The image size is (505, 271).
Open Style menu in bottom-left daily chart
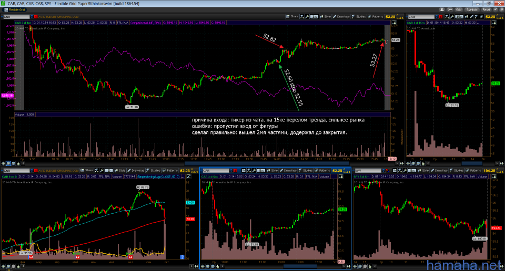(x=119, y=170)
